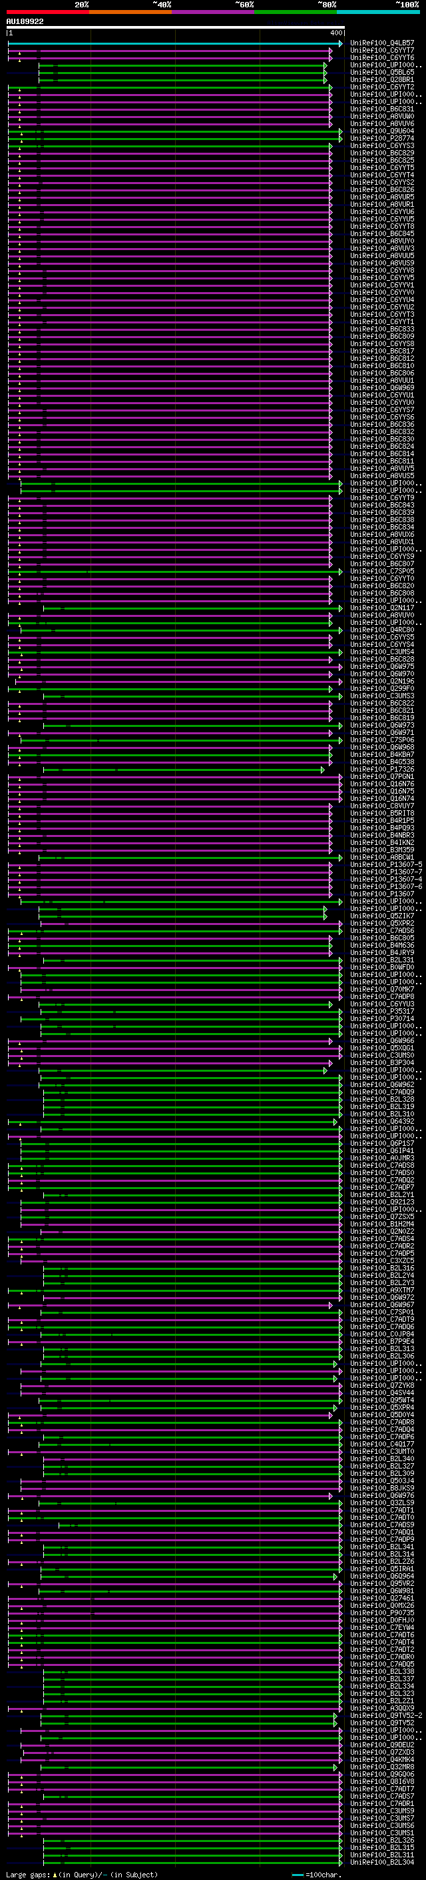Click the green alignment arrow for Q9U604

coord(175,132)
